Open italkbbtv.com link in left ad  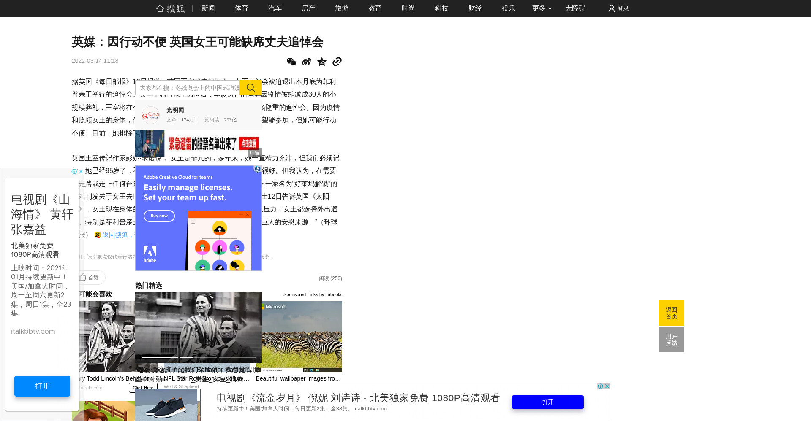pos(33,331)
